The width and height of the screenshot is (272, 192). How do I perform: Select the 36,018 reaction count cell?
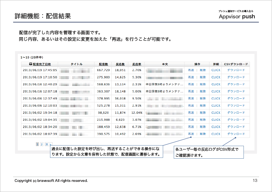120,98
